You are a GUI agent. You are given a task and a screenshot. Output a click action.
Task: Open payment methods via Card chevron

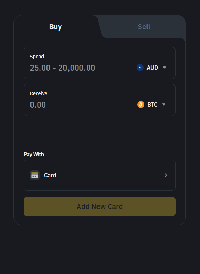point(166,175)
